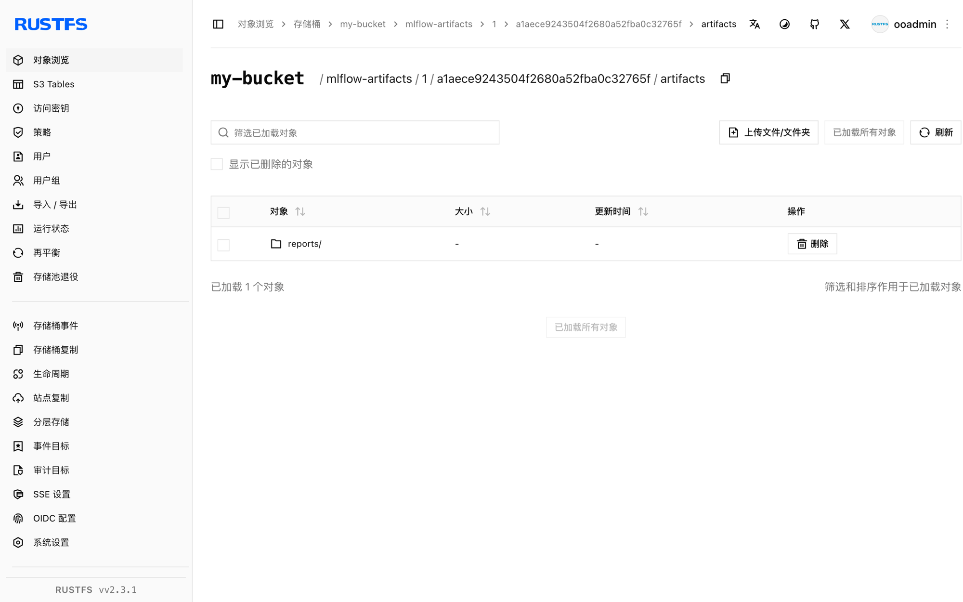Viewport: 963px width, 602px height.
Task: Click the RUSTFS logo
Action: tap(51, 24)
